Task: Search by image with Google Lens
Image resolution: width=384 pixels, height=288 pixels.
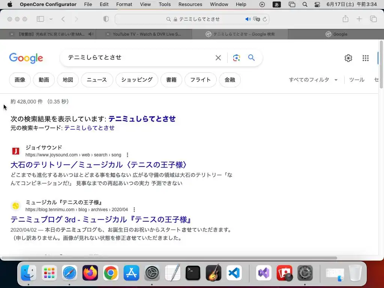Action: [236, 58]
